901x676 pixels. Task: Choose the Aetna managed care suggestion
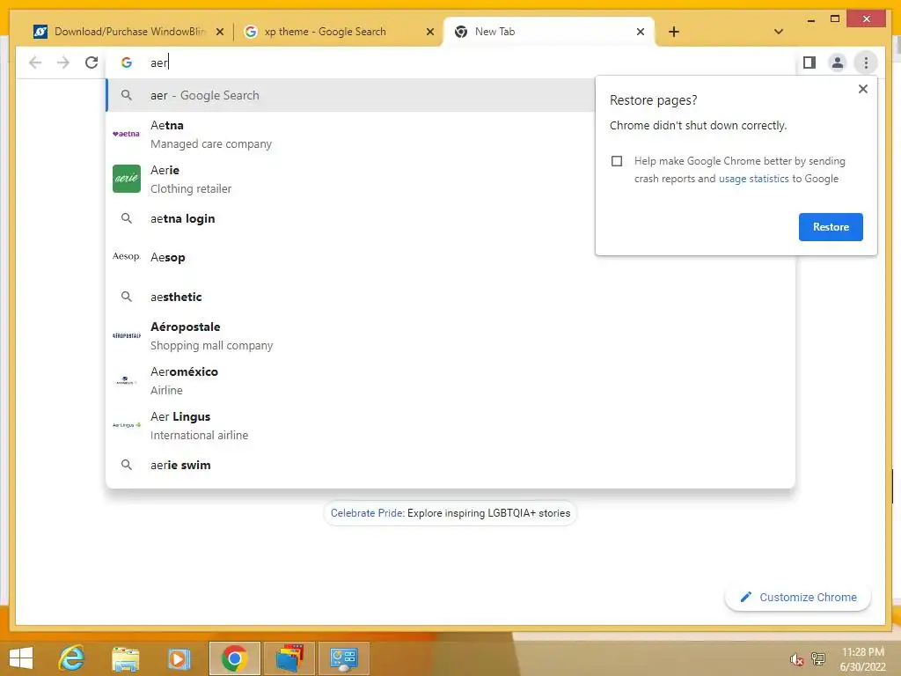tap(350, 135)
